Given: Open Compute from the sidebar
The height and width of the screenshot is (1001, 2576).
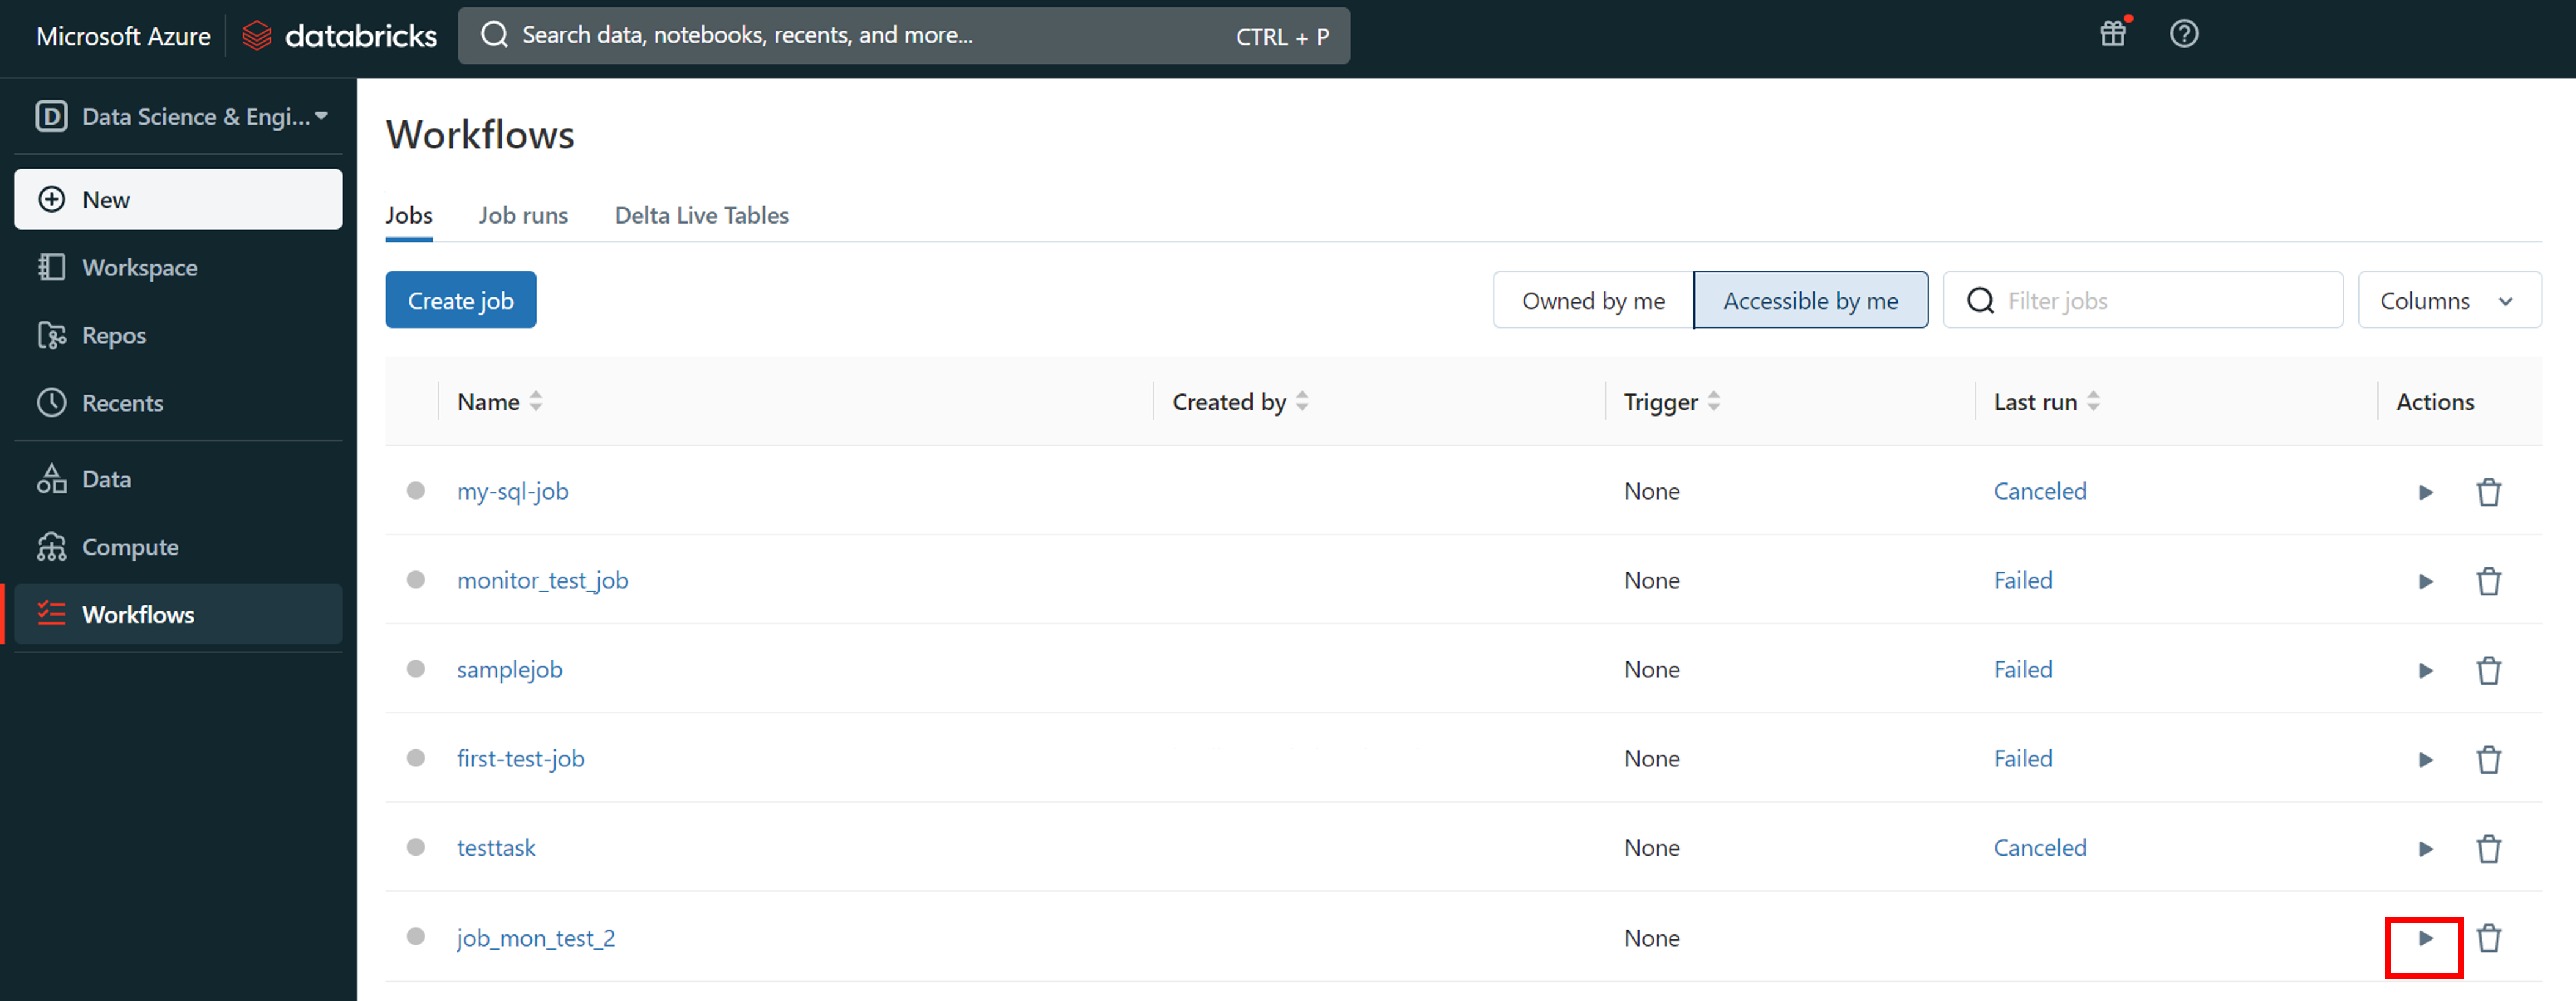Looking at the screenshot, I should (x=130, y=547).
